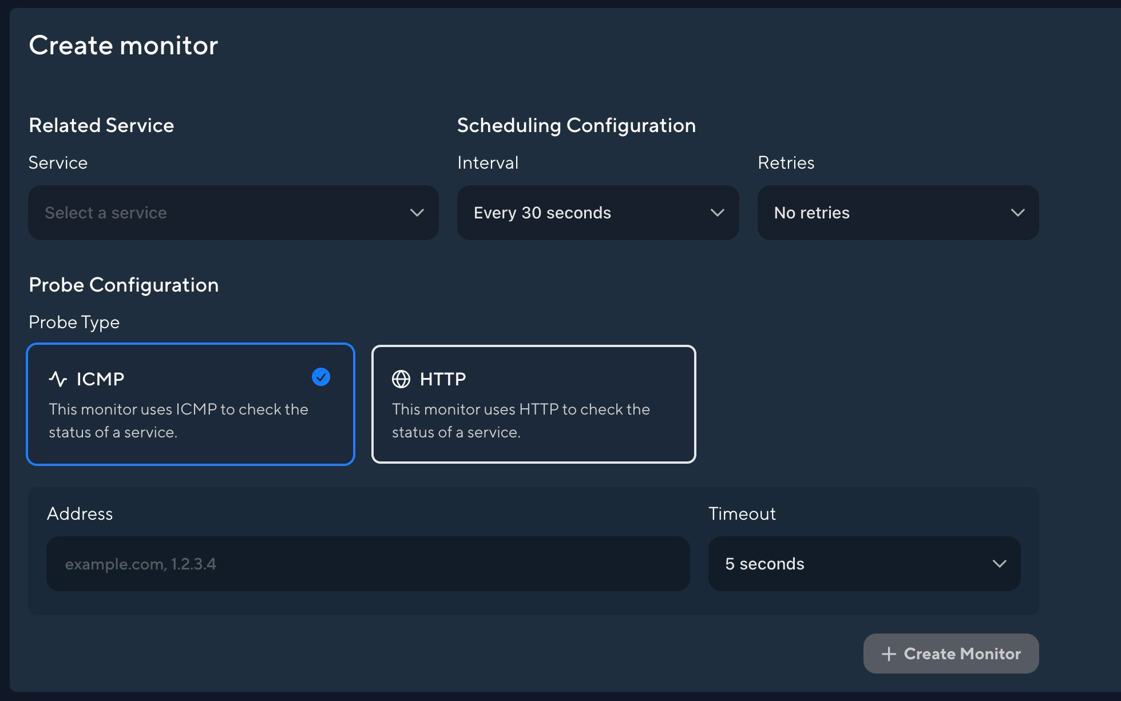Click the "Scheduling Configuration" heading
The width and height of the screenshot is (1121, 701).
pyautogui.click(x=576, y=125)
